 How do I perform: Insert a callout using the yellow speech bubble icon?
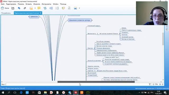(x=39, y=8)
